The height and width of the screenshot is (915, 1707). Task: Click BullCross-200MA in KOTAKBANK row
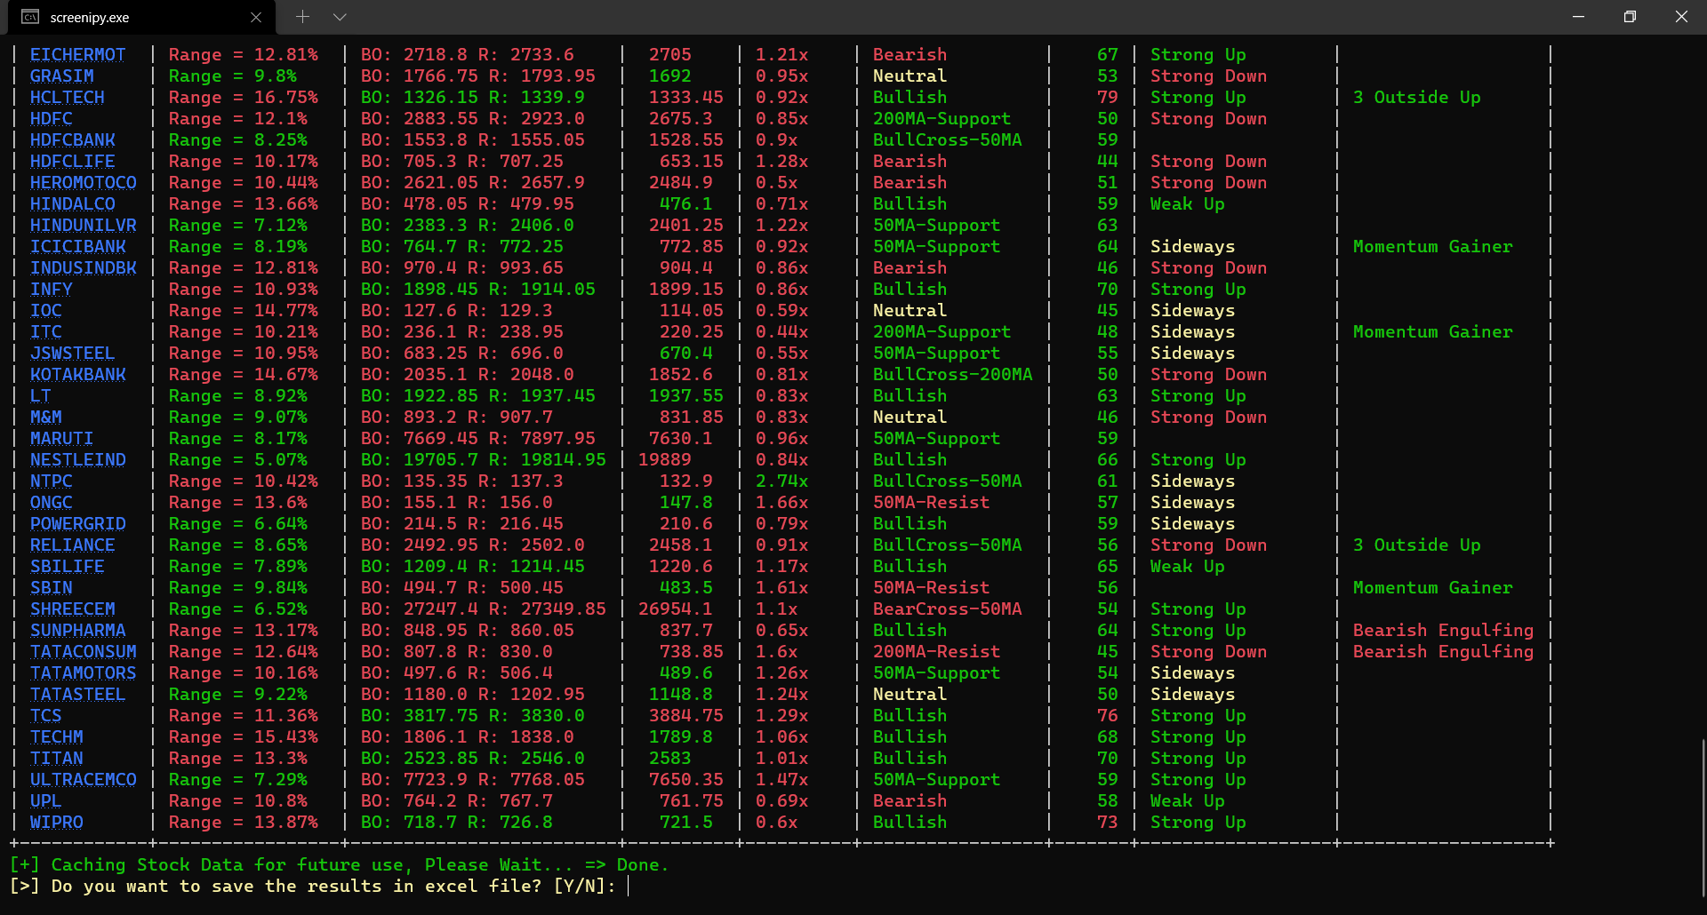[x=953, y=375]
